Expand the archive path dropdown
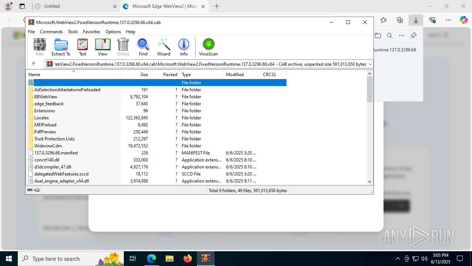Image resolution: width=472 pixels, height=266 pixels. pos(370,64)
